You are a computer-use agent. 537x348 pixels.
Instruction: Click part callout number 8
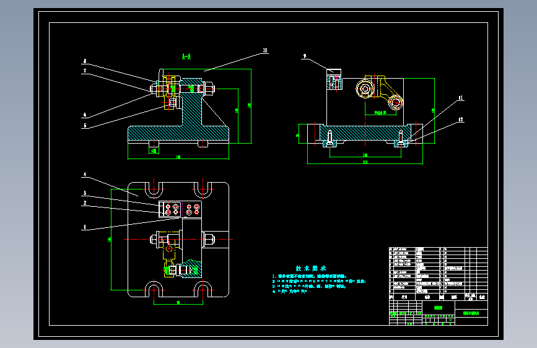click(85, 61)
